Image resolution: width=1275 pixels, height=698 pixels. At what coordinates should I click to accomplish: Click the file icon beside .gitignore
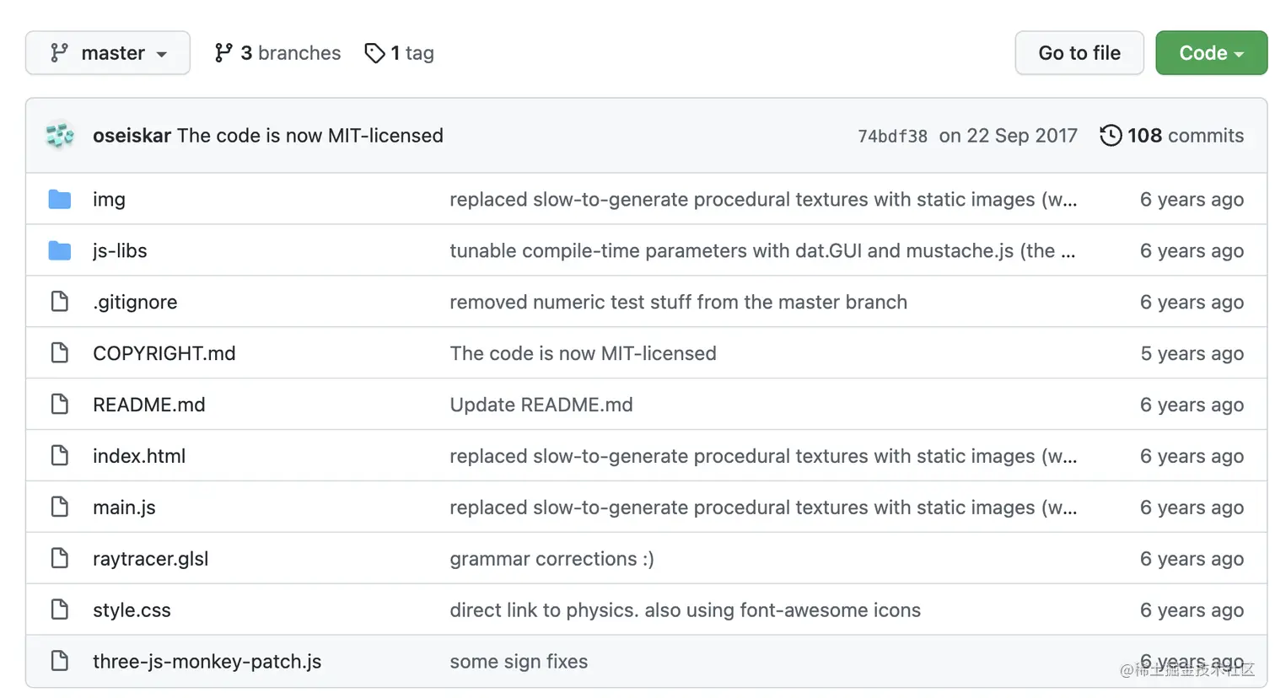[60, 302]
